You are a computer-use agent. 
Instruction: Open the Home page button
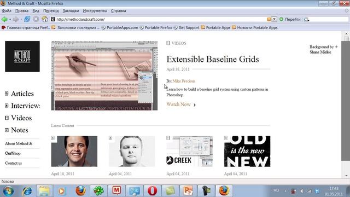45,19
